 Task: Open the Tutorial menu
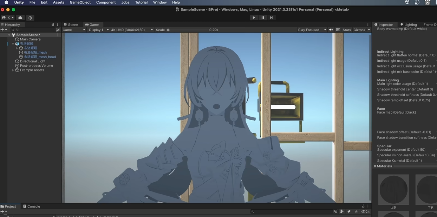(x=141, y=2)
